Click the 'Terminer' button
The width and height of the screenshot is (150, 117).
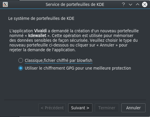tap(107, 108)
